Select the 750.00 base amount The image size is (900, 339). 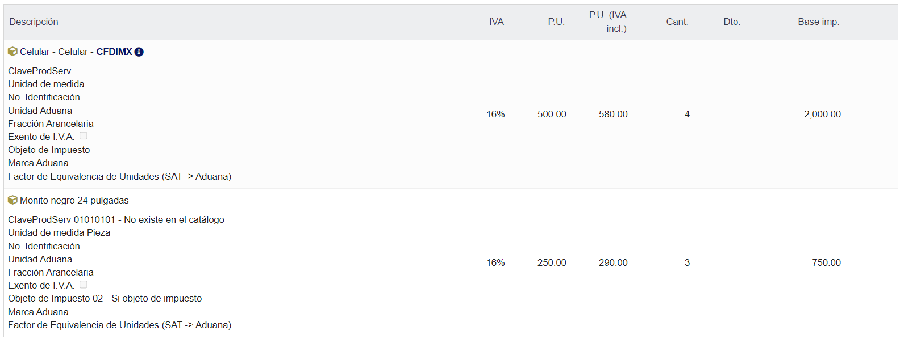tap(826, 263)
